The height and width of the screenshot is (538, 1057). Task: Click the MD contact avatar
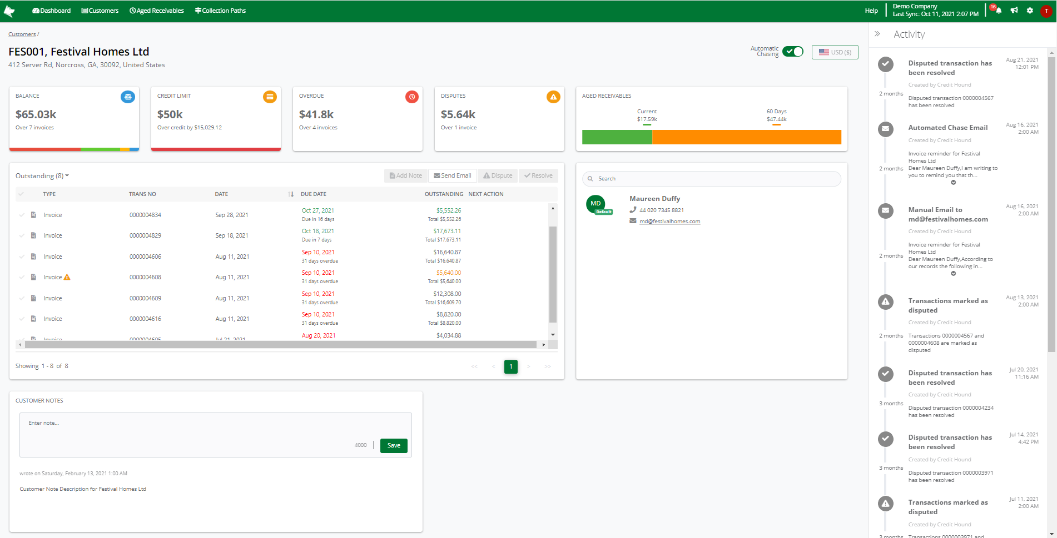coord(596,204)
